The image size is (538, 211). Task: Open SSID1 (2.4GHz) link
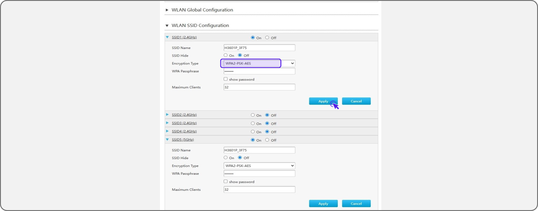pos(184,37)
